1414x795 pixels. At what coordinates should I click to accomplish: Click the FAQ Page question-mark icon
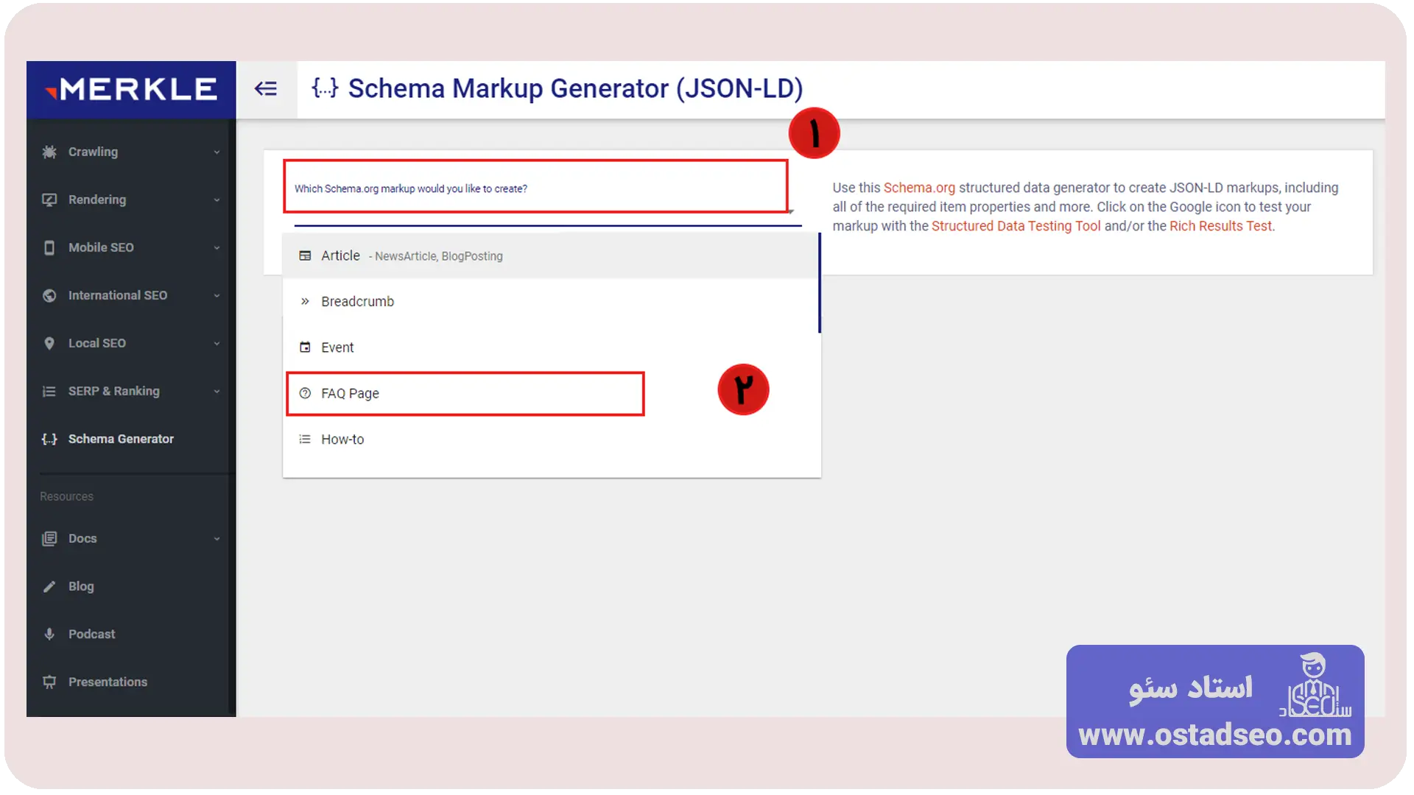(x=305, y=393)
